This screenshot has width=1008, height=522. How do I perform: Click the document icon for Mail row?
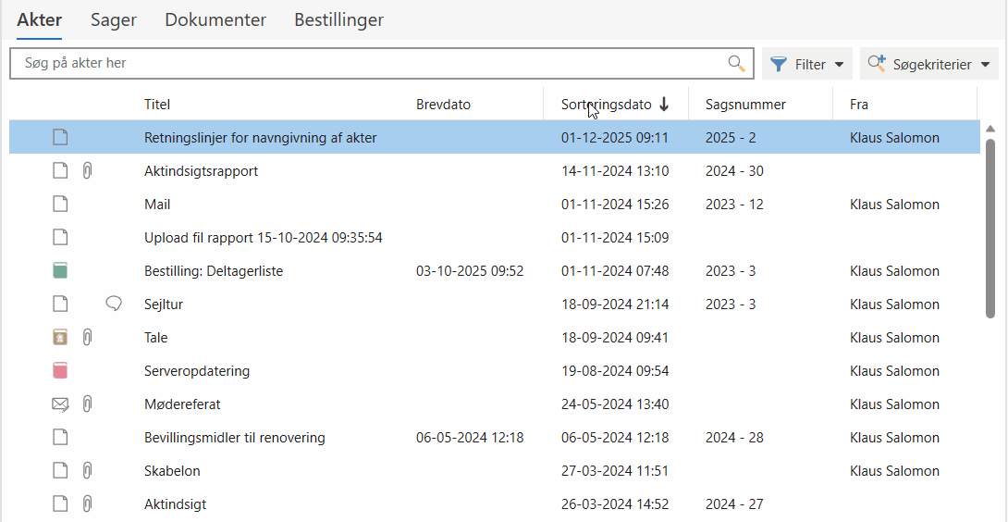click(60, 205)
